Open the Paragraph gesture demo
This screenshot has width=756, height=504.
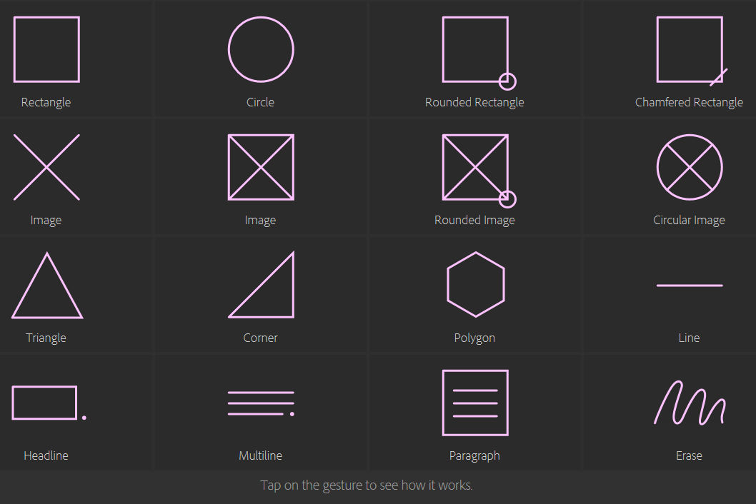(475, 403)
